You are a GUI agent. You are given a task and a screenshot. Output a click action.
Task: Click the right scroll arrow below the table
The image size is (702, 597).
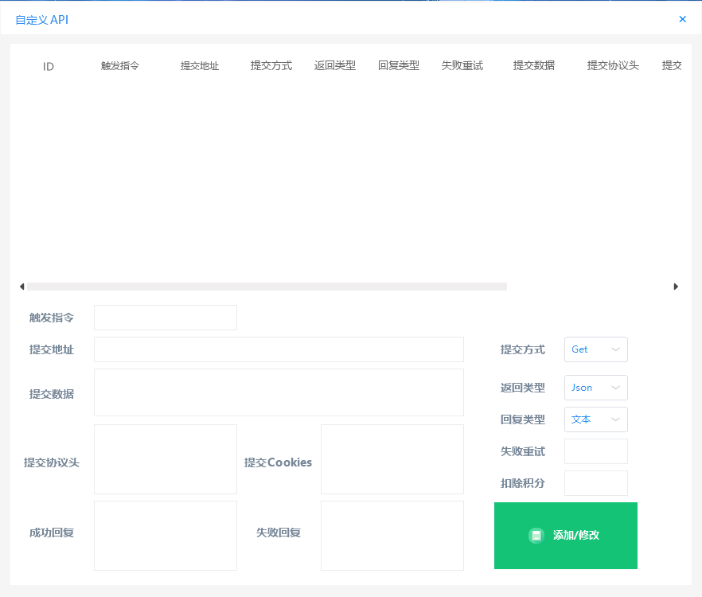click(676, 286)
